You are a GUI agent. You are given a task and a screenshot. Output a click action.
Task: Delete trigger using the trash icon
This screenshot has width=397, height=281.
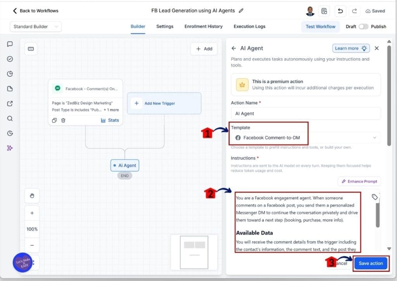click(63, 120)
